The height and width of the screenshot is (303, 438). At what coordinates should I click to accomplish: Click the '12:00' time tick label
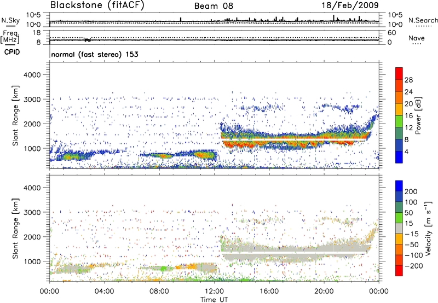pyautogui.click(x=214, y=292)
